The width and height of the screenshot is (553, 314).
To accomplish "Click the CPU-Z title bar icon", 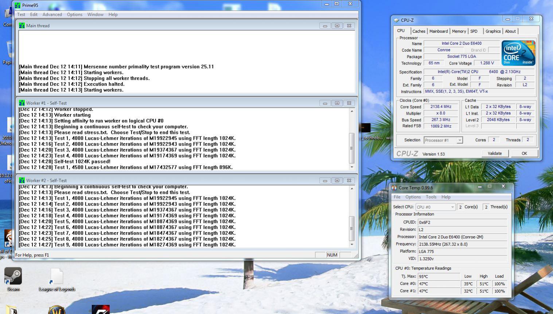I will (x=397, y=20).
